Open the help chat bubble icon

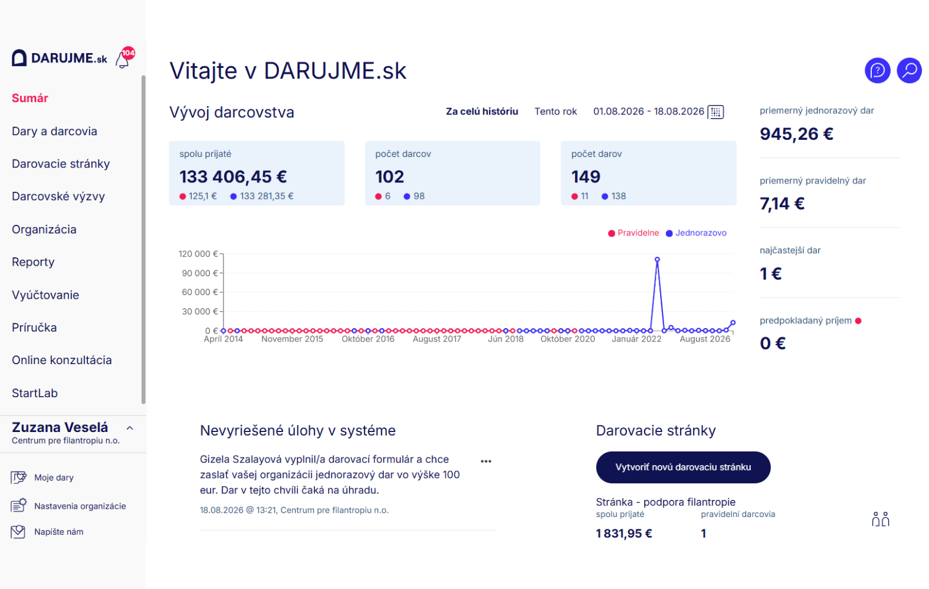pos(878,71)
